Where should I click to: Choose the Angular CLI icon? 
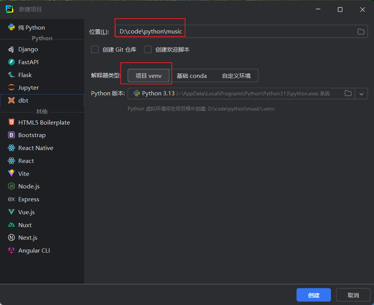(11, 250)
